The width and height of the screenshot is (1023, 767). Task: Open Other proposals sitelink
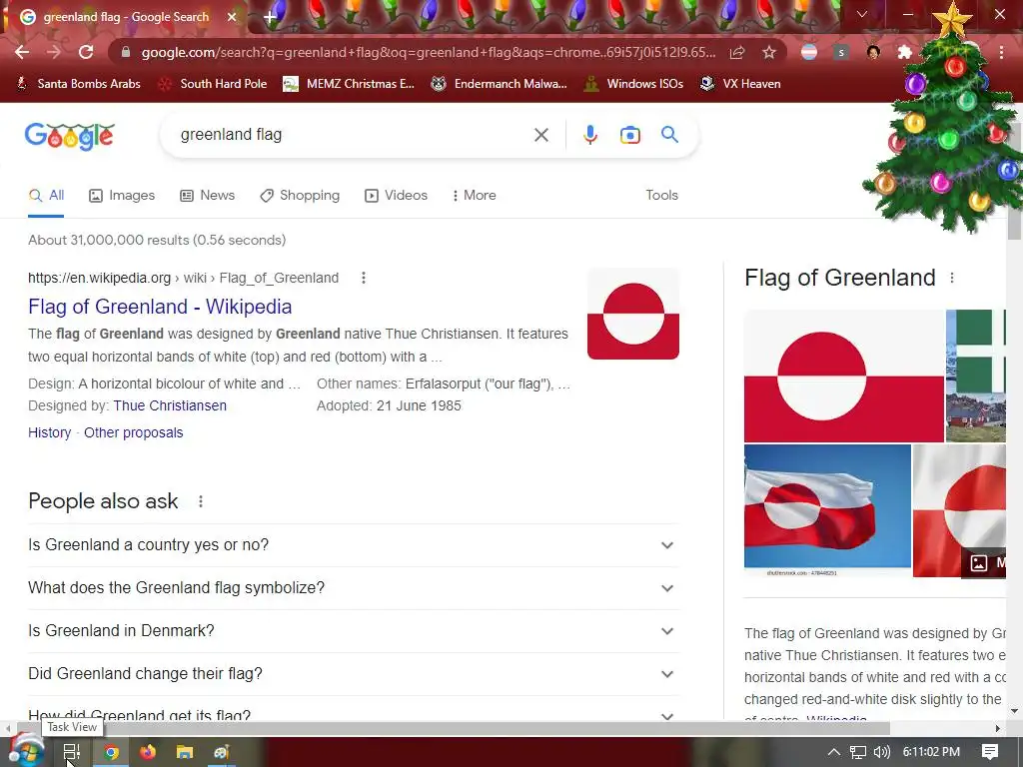[x=134, y=433]
